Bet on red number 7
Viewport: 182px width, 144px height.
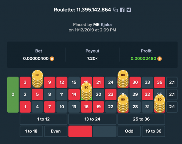click(50, 107)
